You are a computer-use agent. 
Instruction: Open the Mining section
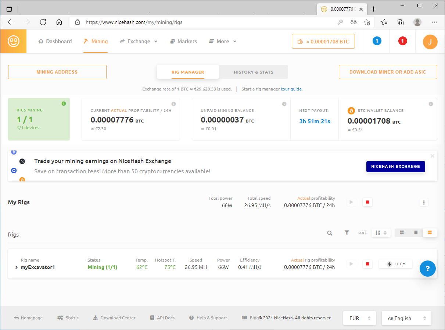click(96, 41)
